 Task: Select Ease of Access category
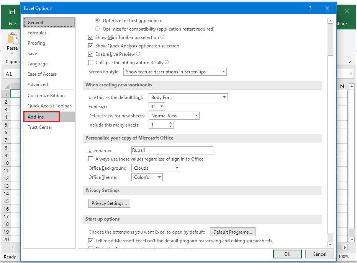pyautogui.click(x=49, y=74)
